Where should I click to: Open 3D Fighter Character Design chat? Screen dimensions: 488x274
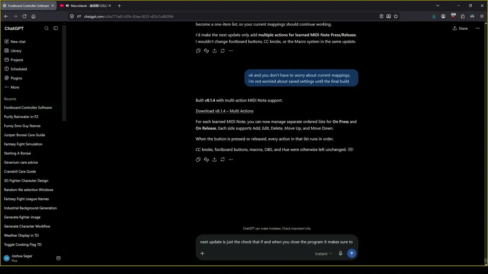tap(26, 181)
